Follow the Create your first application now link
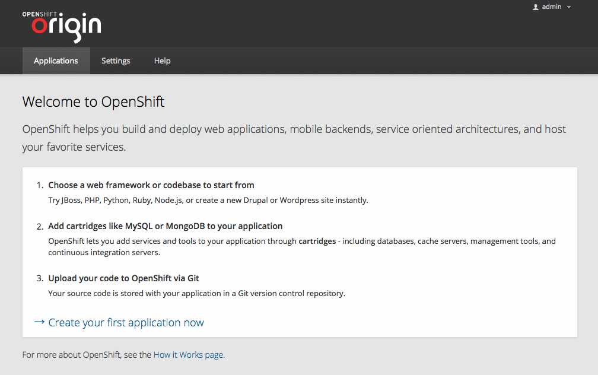Viewport: 598px width, 375px height. tap(126, 323)
